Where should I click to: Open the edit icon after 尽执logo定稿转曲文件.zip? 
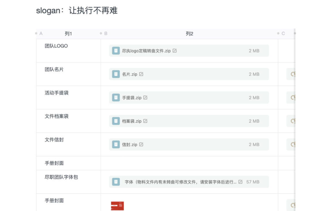[175, 51]
